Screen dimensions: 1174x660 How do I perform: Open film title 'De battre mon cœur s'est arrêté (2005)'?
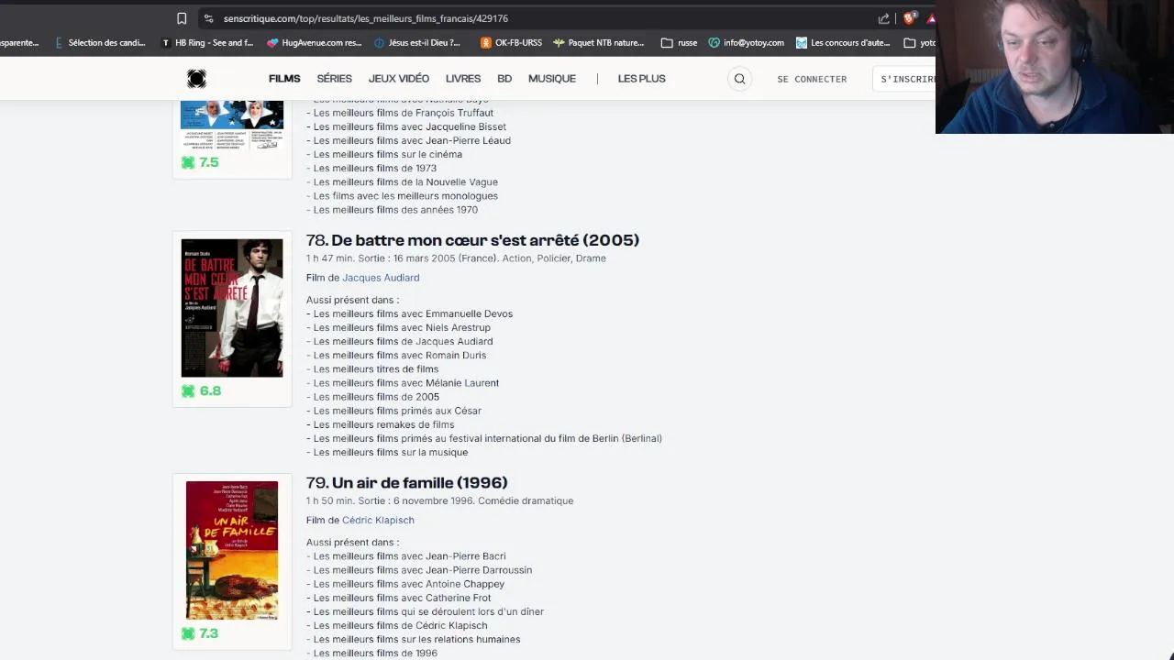(x=485, y=240)
